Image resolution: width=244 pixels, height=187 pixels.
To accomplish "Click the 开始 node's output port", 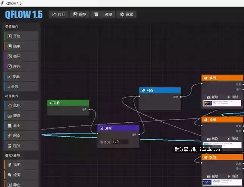I will 89,109.
